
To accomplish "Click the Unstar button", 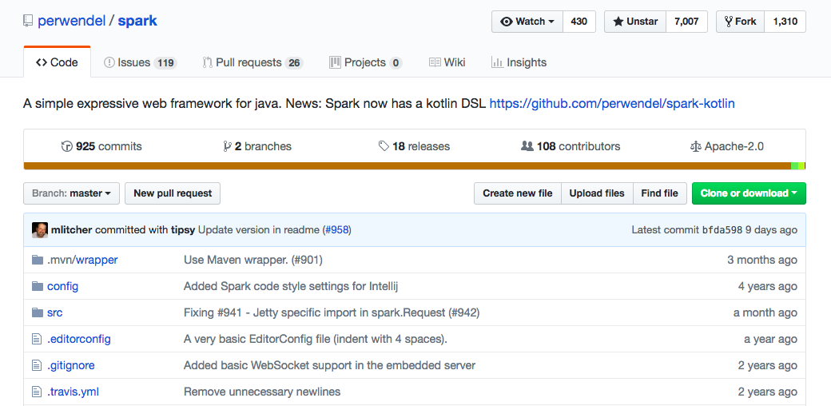I will coord(635,22).
